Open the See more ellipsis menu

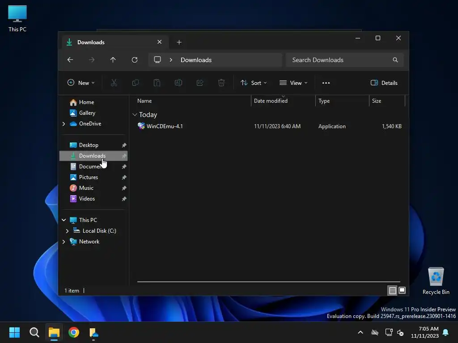coord(326,83)
